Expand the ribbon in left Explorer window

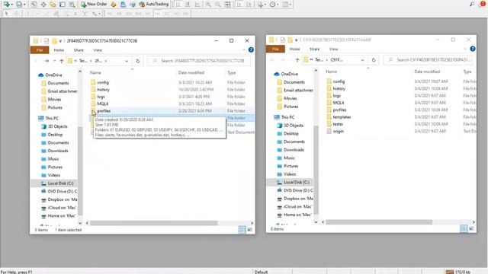243,49
